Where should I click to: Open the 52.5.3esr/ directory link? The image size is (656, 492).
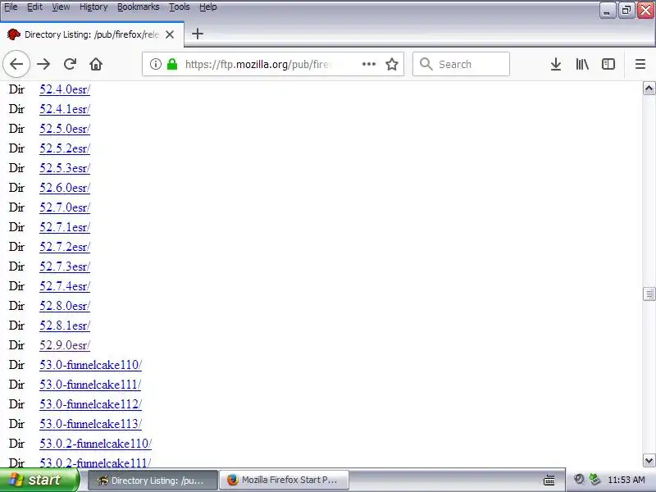point(65,168)
